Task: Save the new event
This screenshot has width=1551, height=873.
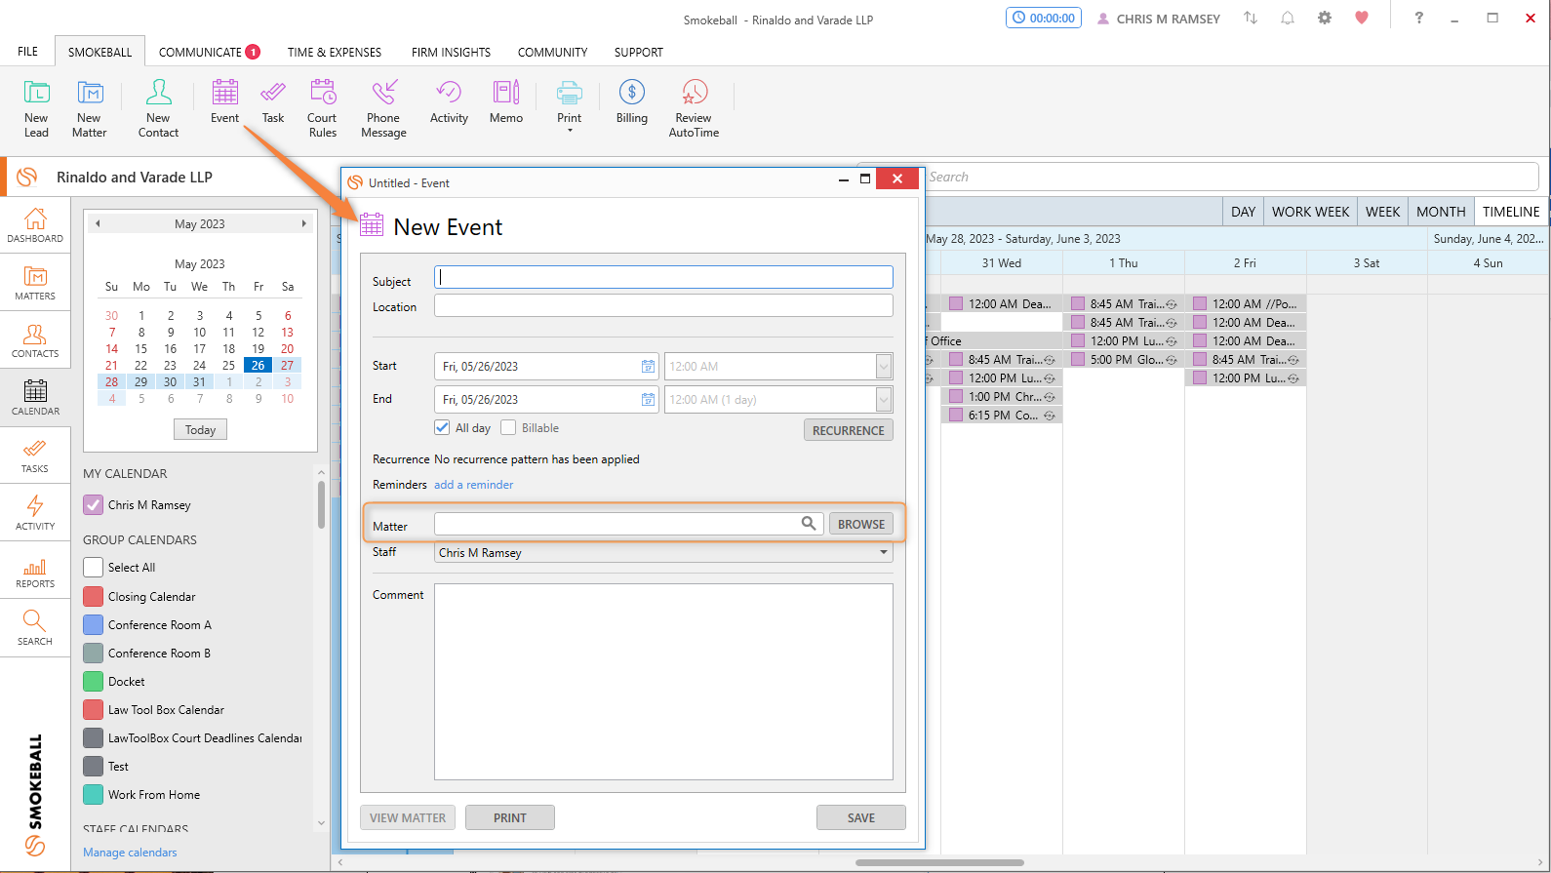Action: click(x=861, y=817)
